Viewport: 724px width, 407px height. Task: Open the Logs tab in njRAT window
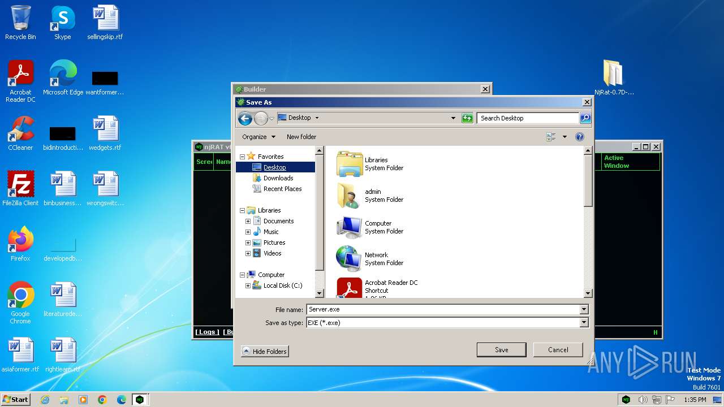click(x=207, y=332)
